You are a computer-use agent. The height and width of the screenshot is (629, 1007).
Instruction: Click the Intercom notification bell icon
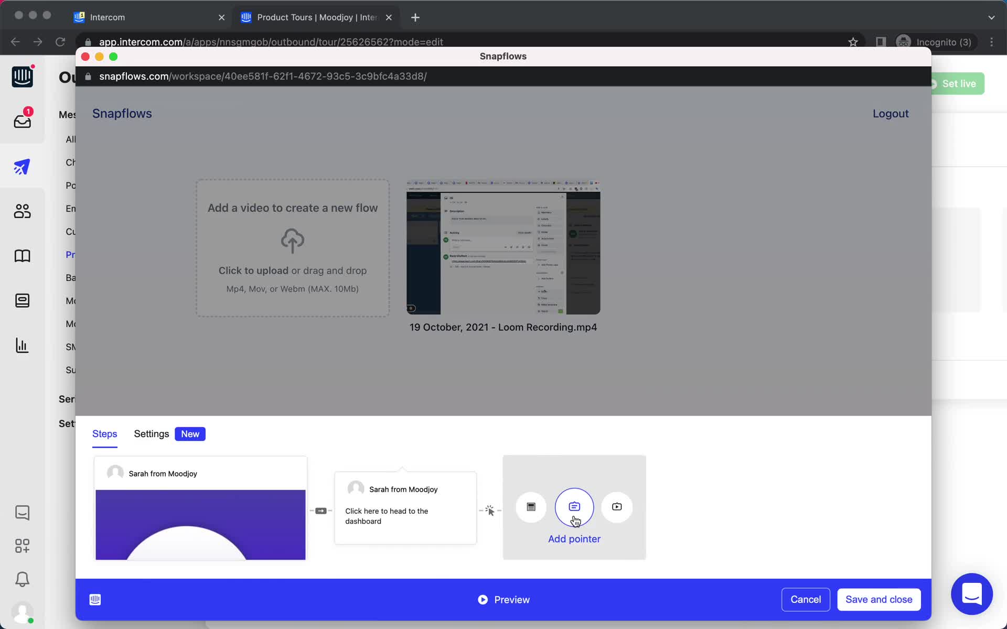(x=22, y=579)
